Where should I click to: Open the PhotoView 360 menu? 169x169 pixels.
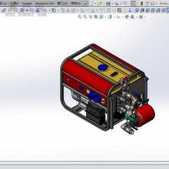point(44,3)
